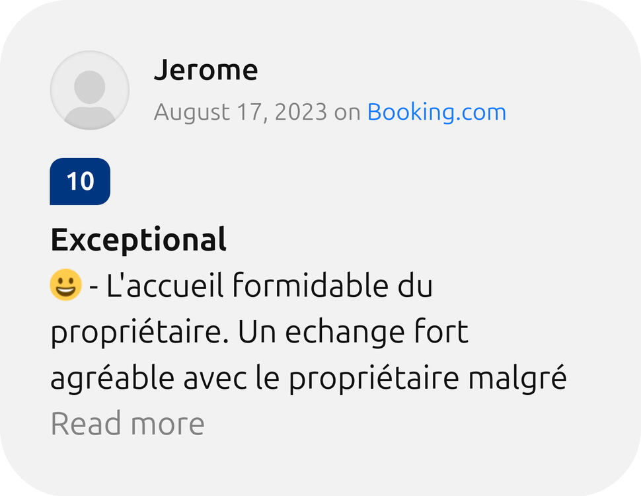641x496 pixels.
Task: Click the review line ending with echange fort
Action: 260,333
